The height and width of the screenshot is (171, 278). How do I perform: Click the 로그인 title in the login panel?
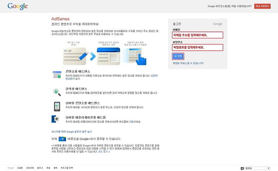tap(177, 24)
